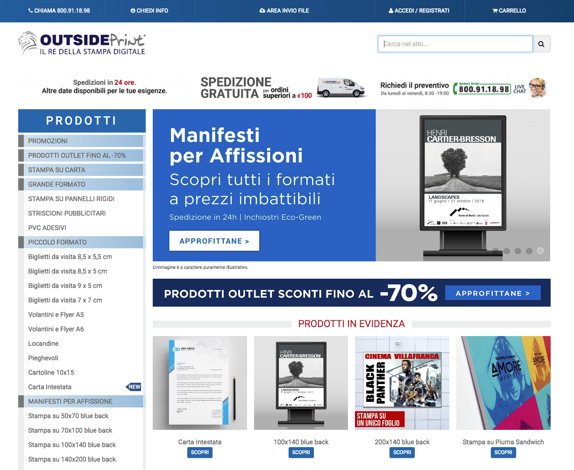Image resolution: width=574 pixels, height=470 pixels.
Task: Open the 100x140 blue back poster thumbnail
Action: click(x=301, y=383)
